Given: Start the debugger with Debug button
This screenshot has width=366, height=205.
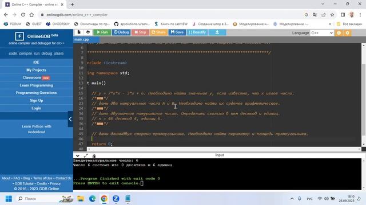Looking at the screenshot, I should pyautogui.click(x=121, y=32).
